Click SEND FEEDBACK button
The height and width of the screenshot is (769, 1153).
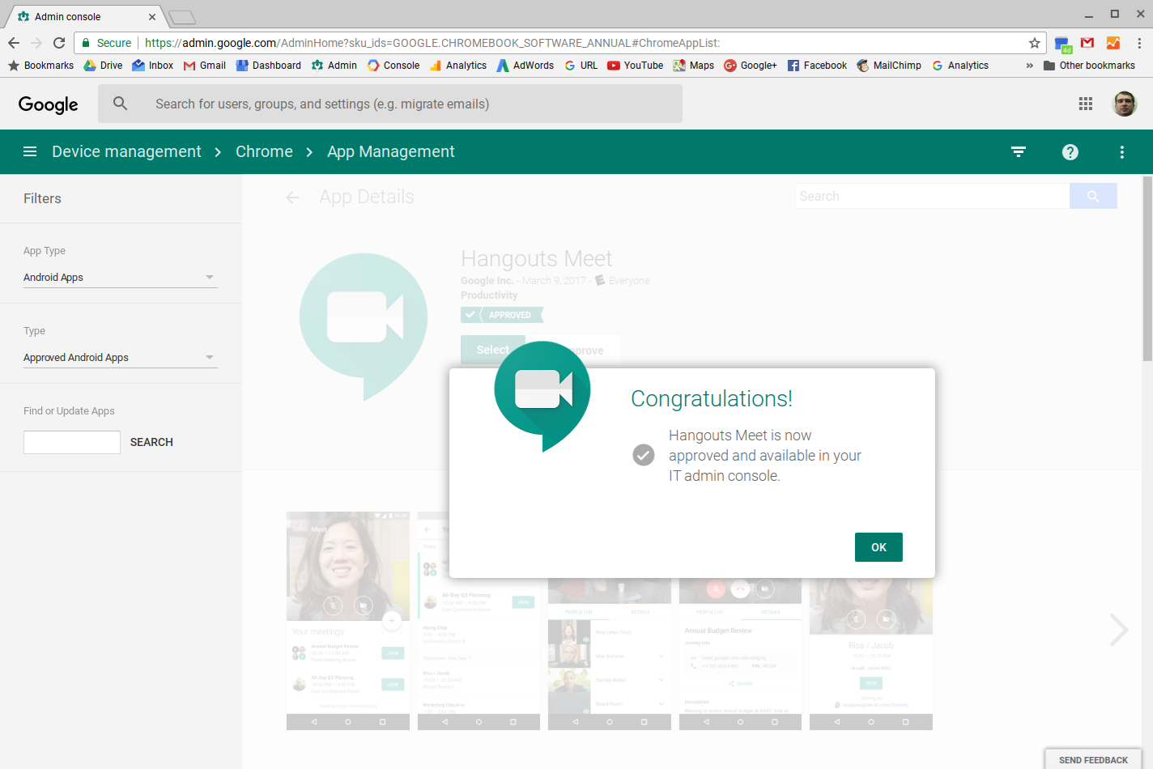[1093, 759]
